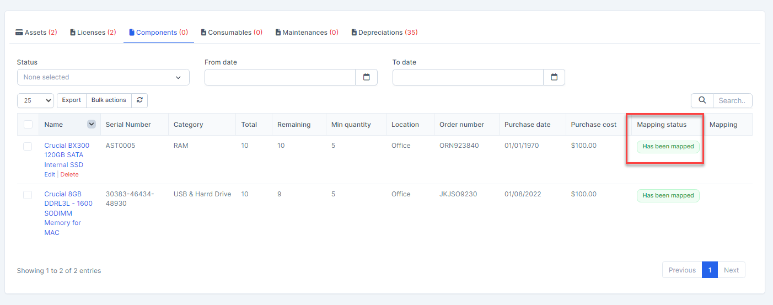The width and height of the screenshot is (773, 305).
Task: Click Edit under Crucial BX300
Action: [x=50, y=174]
